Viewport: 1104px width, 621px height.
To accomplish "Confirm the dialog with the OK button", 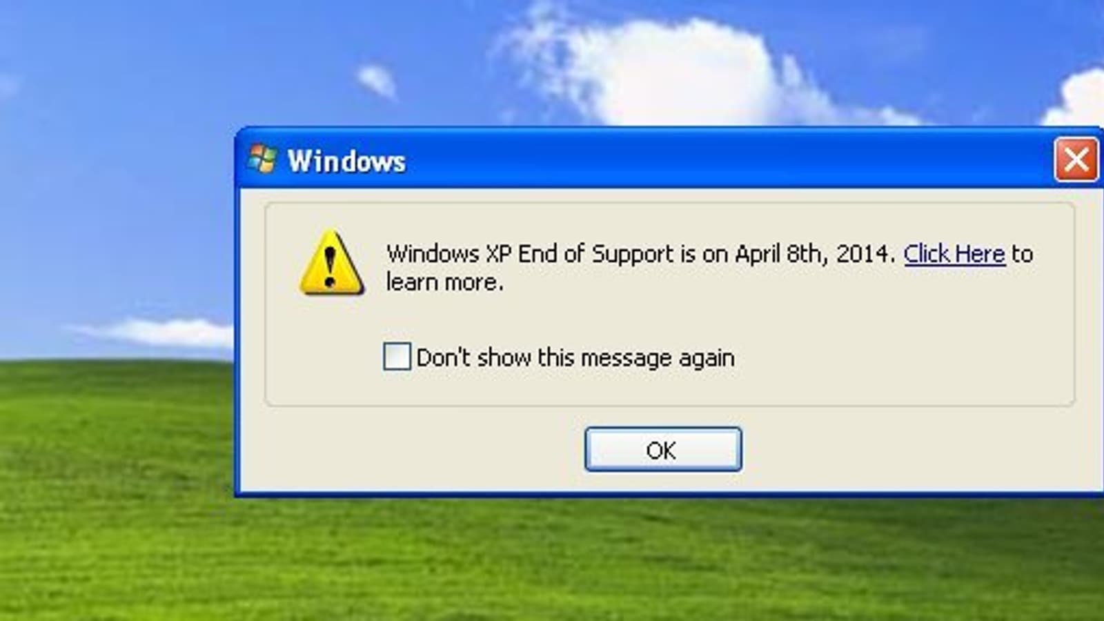I will [x=663, y=449].
